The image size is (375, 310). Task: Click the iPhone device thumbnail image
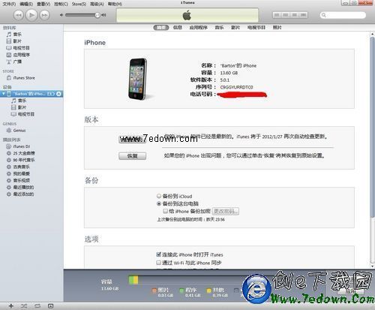click(138, 79)
